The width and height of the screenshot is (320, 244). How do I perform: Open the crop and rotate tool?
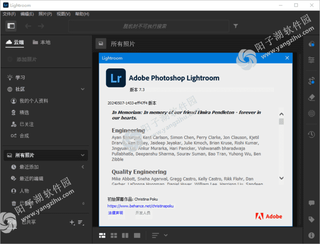(311, 81)
